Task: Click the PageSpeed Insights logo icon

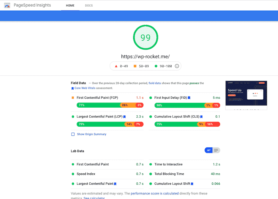Action: coord(7,6)
